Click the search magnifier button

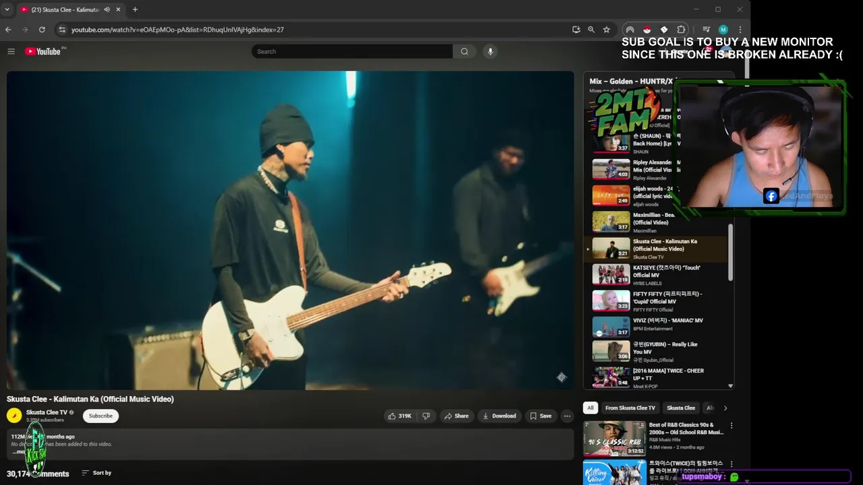coord(465,51)
